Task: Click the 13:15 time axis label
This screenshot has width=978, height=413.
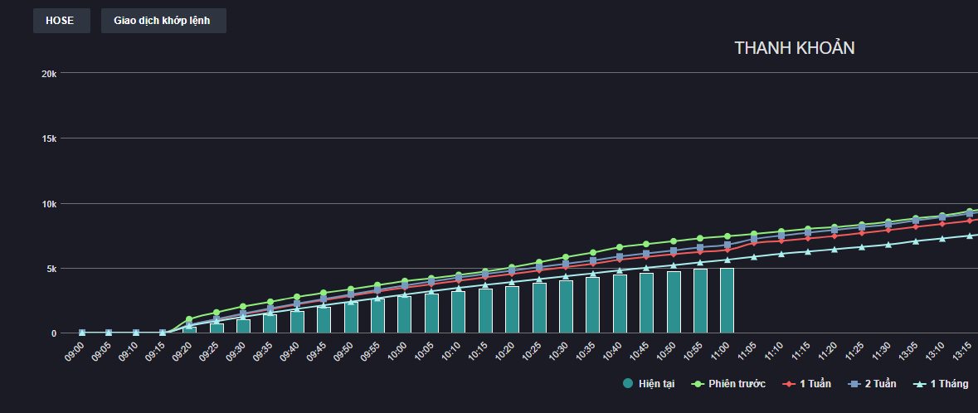Action: [x=962, y=352]
